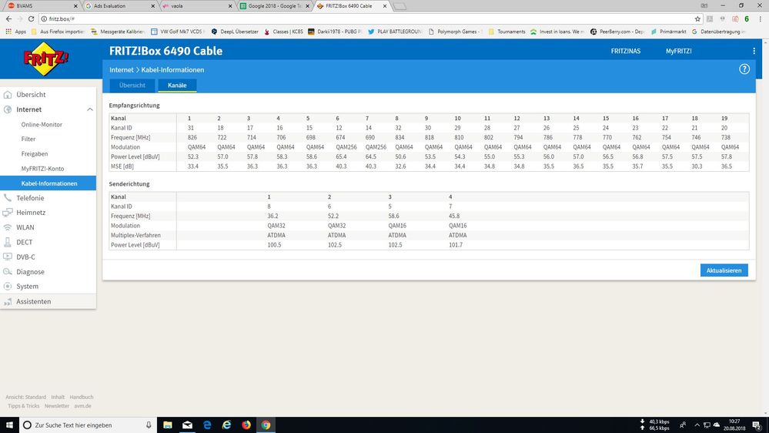Open Online-Monitor in sidebar
The width and height of the screenshot is (769, 433).
click(42, 125)
